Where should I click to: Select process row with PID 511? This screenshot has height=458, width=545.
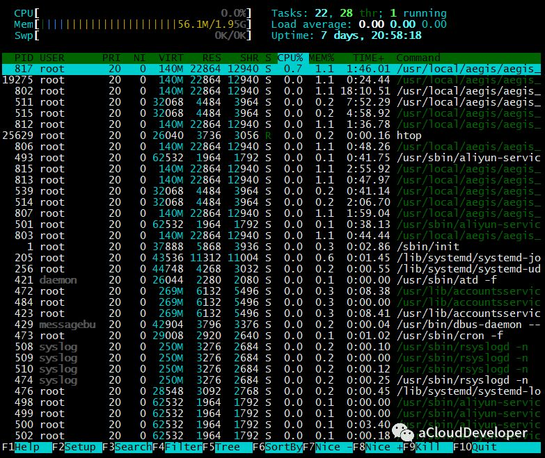tap(271, 102)
